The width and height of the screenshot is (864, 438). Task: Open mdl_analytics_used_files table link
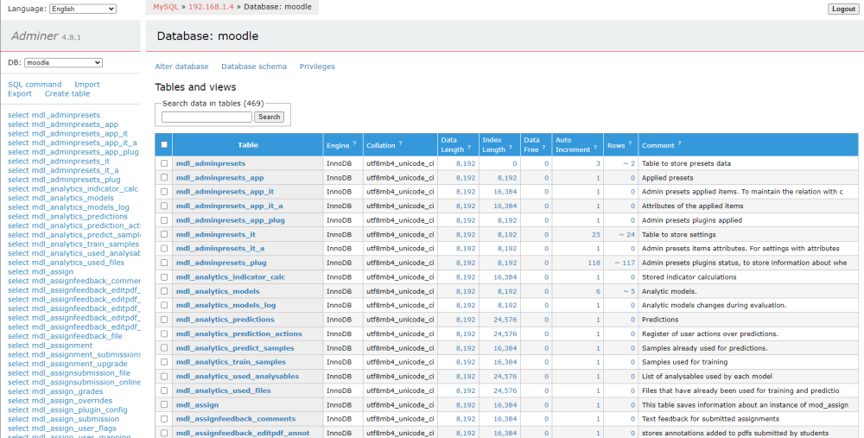pyautogui.click(x=224, y=390)
